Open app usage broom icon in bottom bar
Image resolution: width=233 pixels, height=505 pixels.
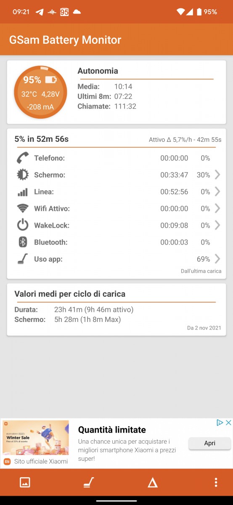coord(88,482)
